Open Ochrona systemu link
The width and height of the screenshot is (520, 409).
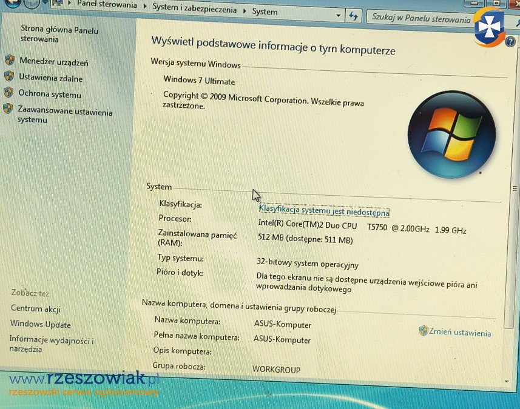(49, 94)
